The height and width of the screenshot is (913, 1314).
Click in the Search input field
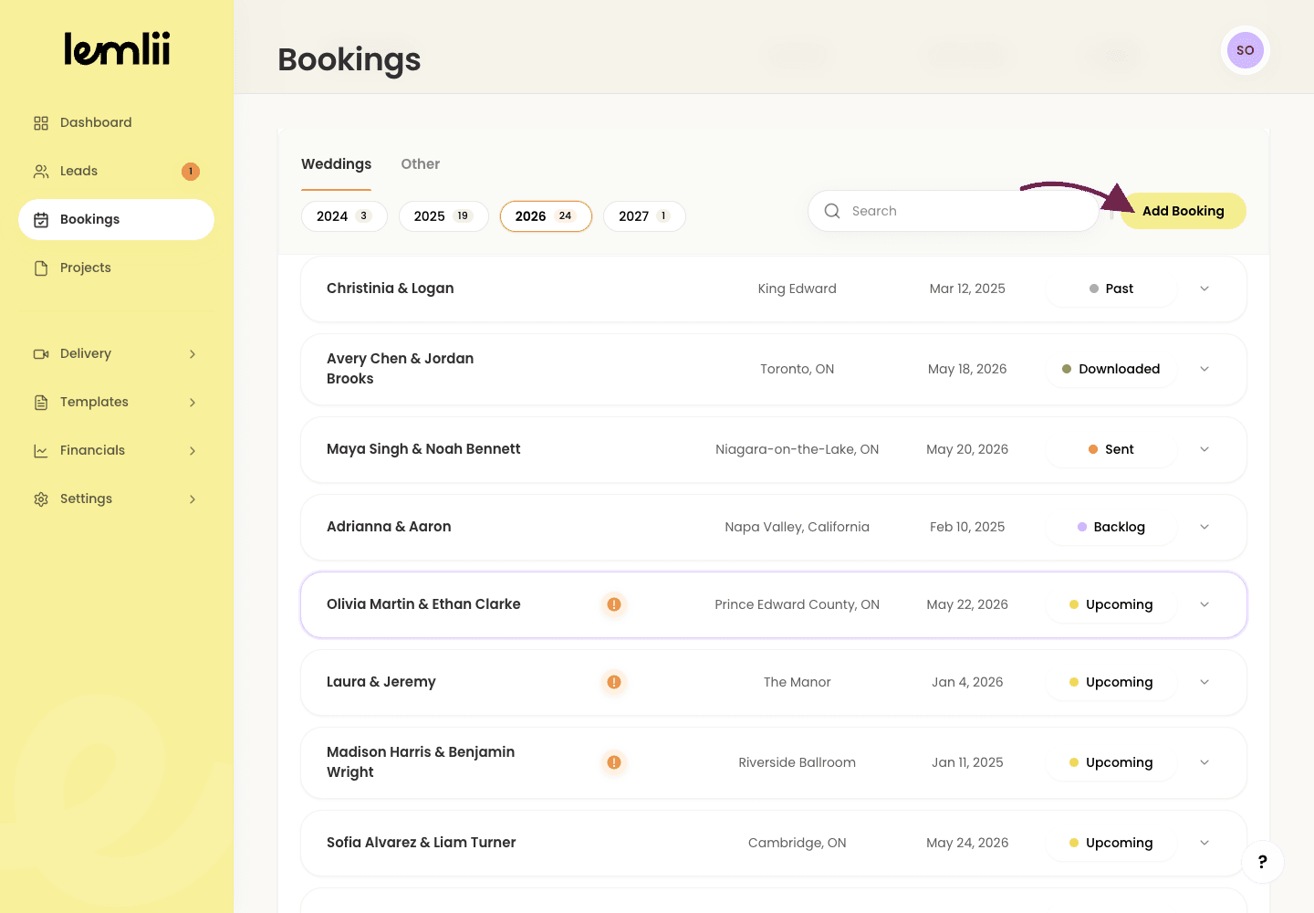pos(954,211)
